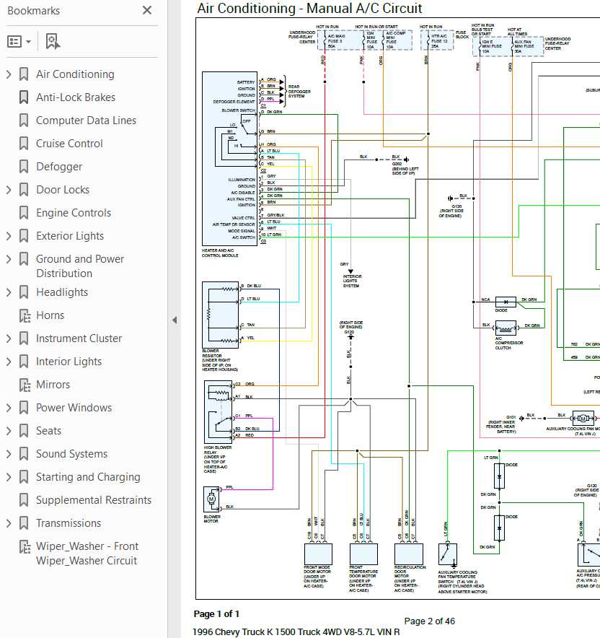The height and width of the screenshot is (638, 600).
Task: Click the Blower Motor symbol in diagram
Action: [211, 499]
